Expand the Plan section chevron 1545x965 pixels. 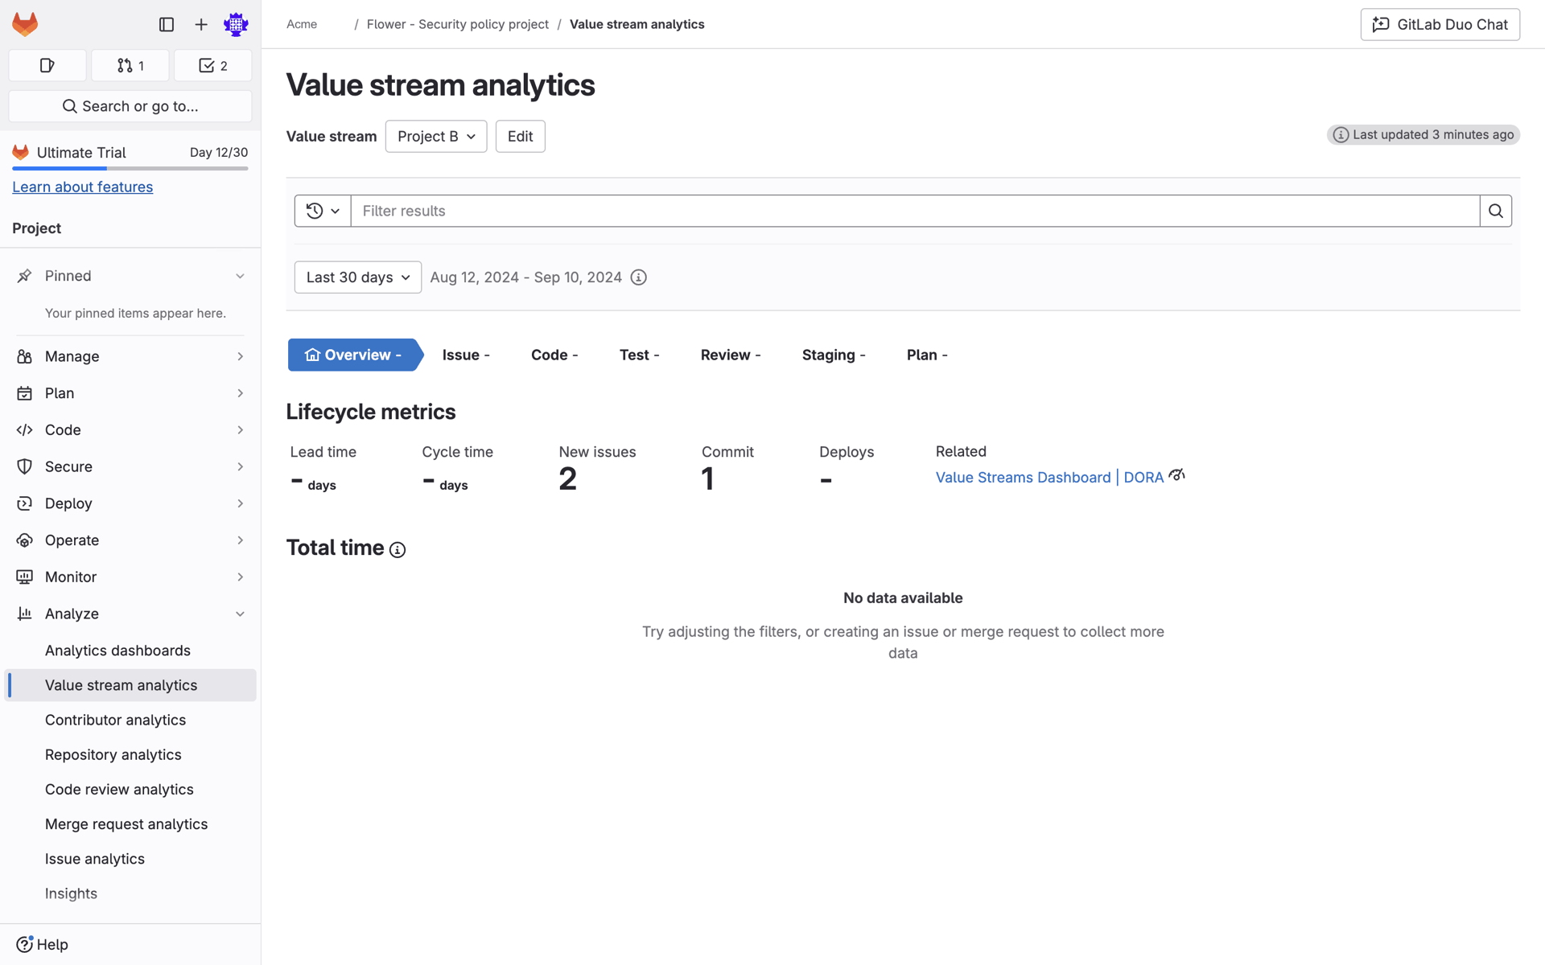click(240, 393)
